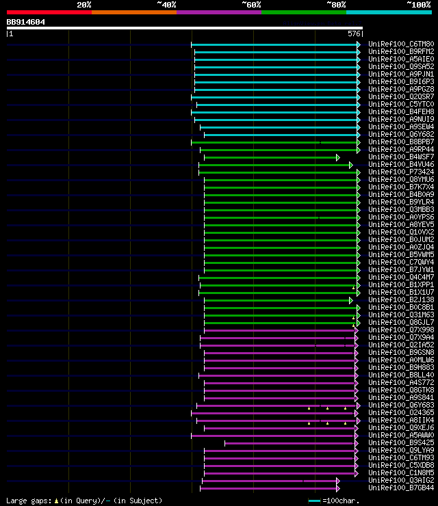The width and height of the screenshot is (438, 506).
Task: Click the white query sequence bar
Action: (x=184, y=28)
